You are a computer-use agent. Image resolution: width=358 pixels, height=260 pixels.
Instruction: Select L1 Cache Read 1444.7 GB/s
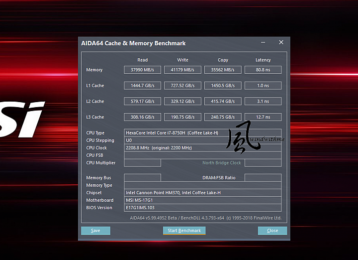(143, 86)
